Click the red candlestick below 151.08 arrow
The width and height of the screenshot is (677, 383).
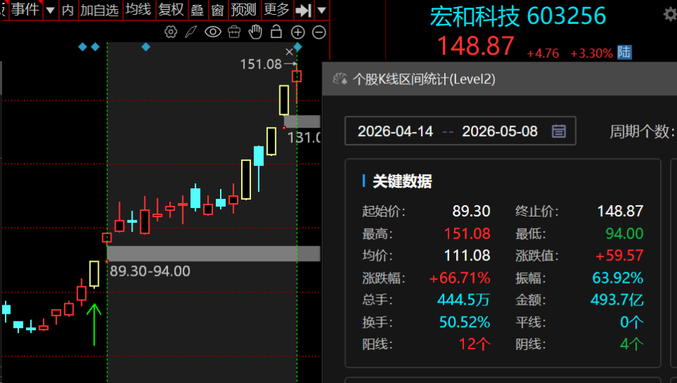click(x=297, y=76)
